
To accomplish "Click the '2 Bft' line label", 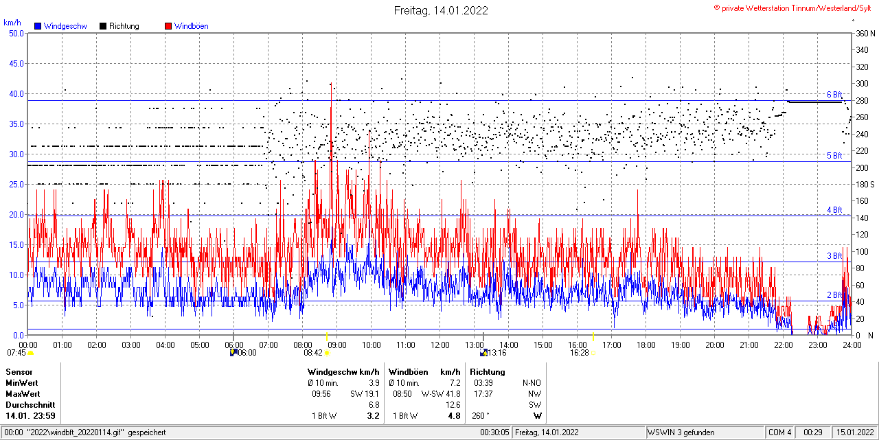I will [834, 295].
